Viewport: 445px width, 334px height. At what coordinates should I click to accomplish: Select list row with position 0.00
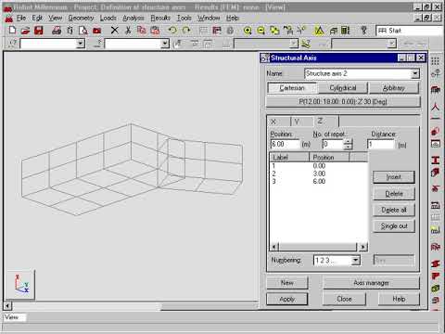click(x=318, y=166)
